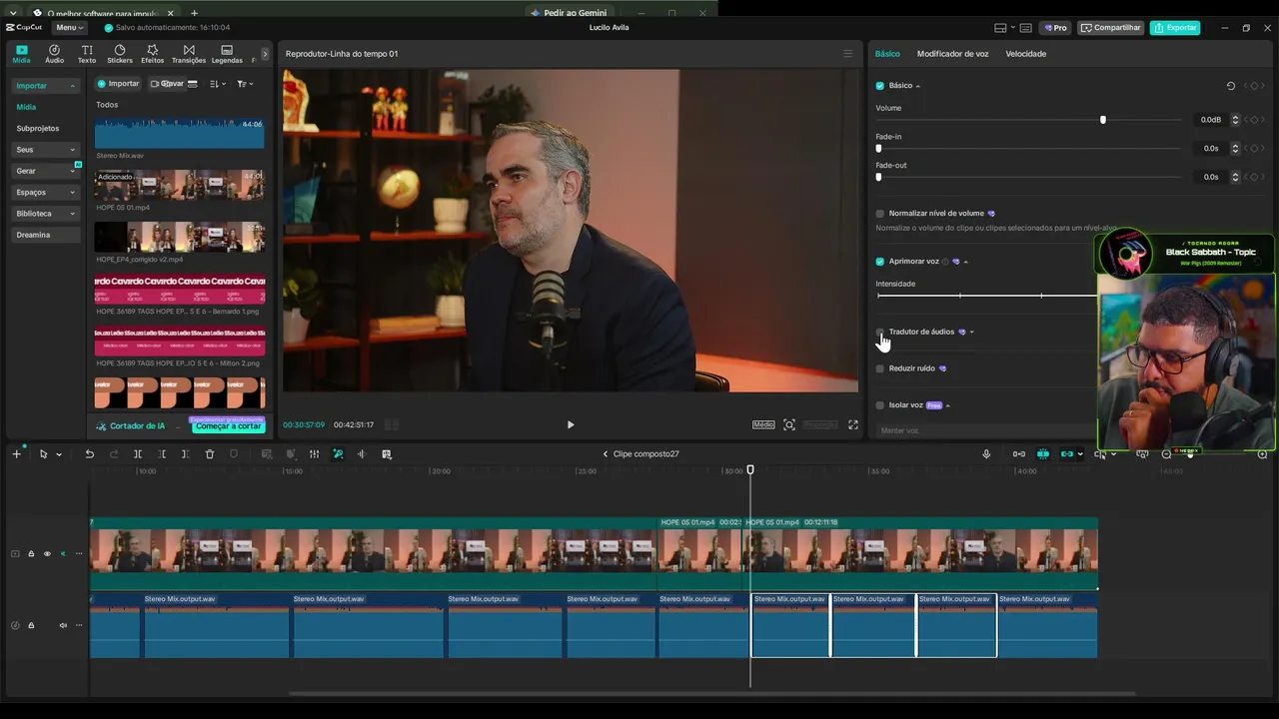Viewport: 1279px width, 719px height.
Task: Expand the Espaços sidebar section
Action: [46, 192]
